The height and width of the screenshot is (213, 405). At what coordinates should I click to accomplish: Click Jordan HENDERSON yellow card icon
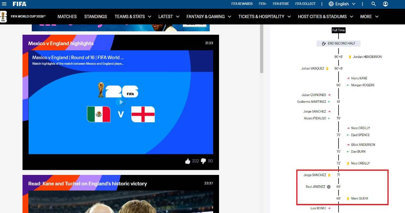pyautogui.click(x=350, y=57)
